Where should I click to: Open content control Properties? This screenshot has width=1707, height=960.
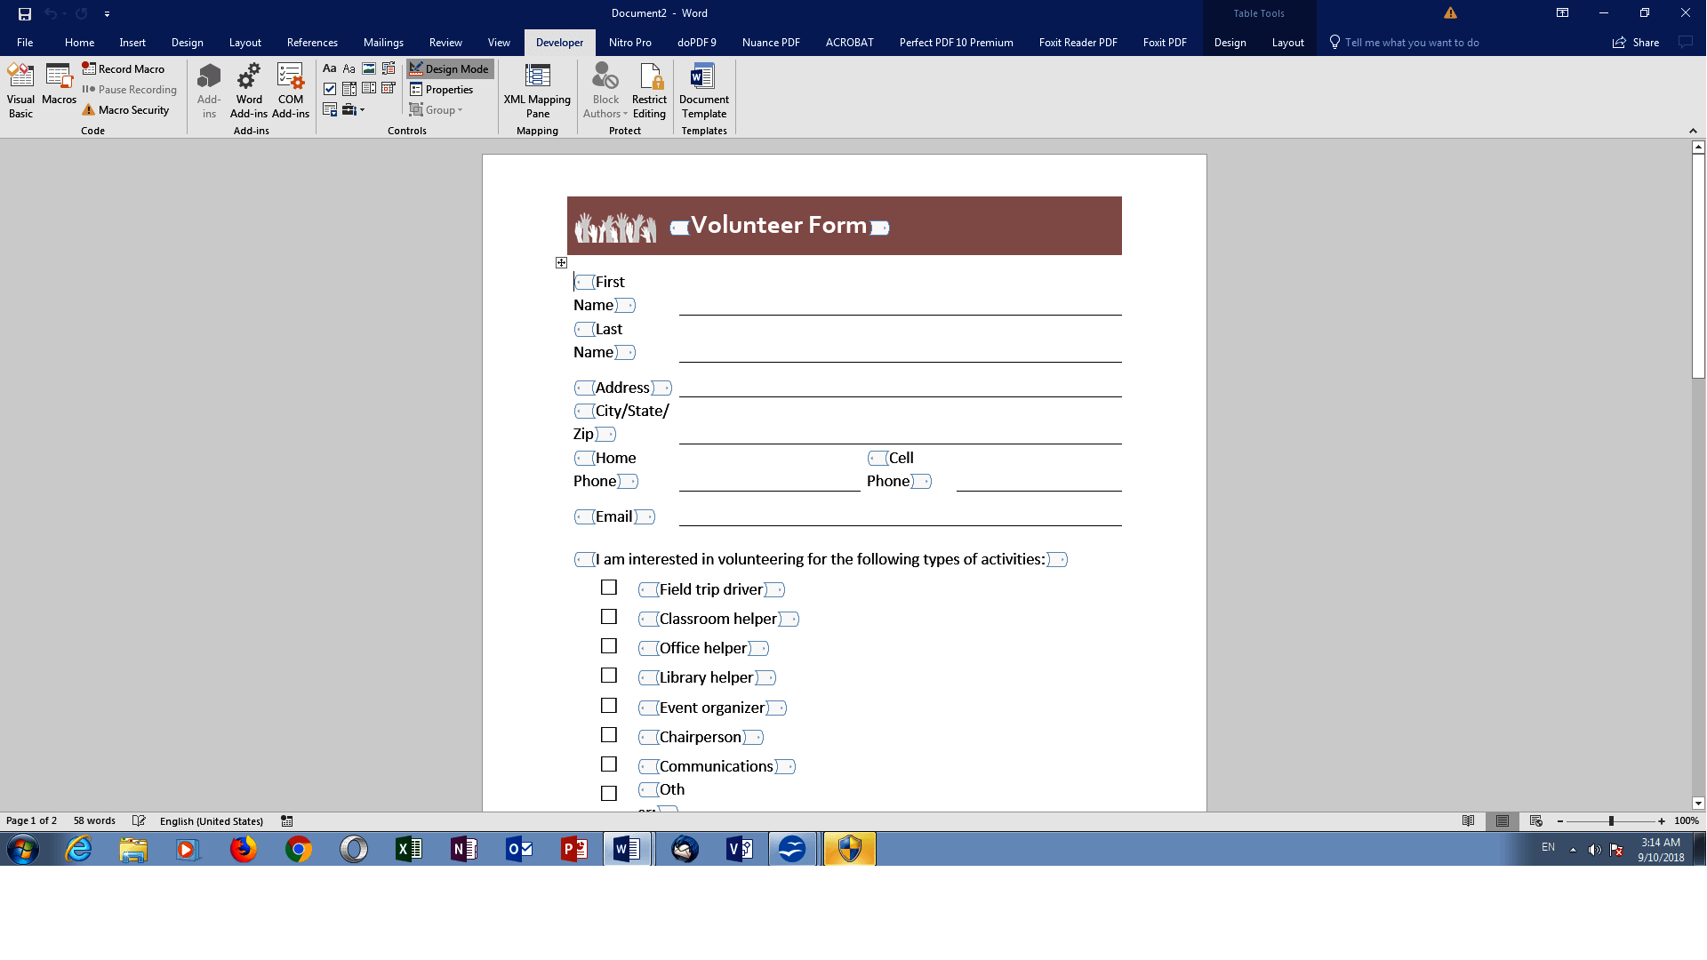click(x=443, y=89)
